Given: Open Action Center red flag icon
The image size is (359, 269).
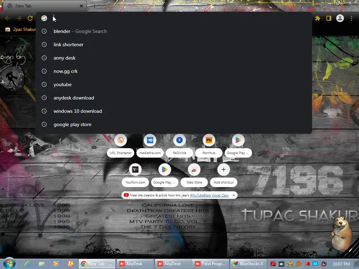Looking at the screenshot, I should [x=307, y=264].
